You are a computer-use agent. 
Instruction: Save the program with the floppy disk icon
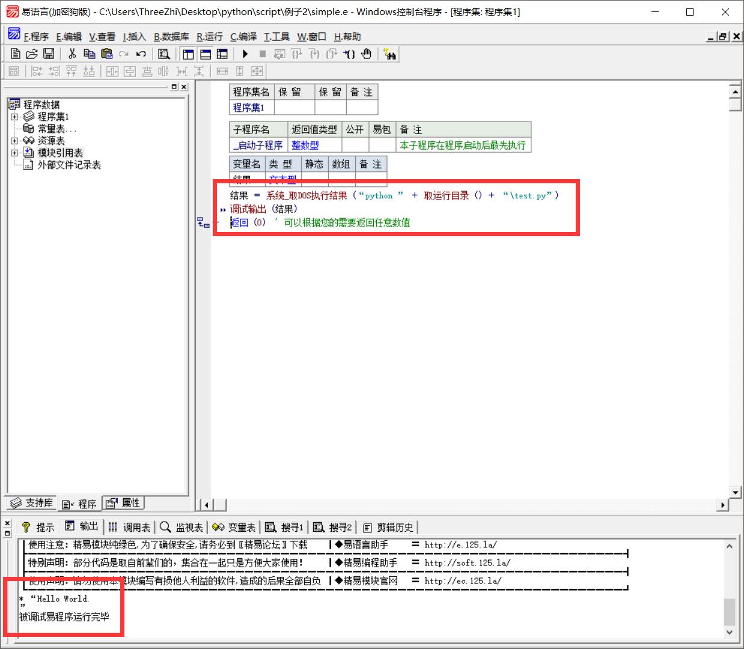[49, 54]
